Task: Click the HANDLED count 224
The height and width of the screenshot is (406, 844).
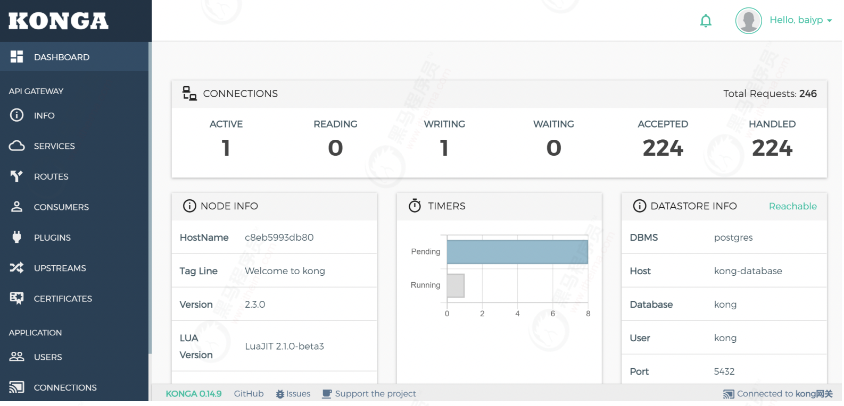Action: tap(772, 148)
